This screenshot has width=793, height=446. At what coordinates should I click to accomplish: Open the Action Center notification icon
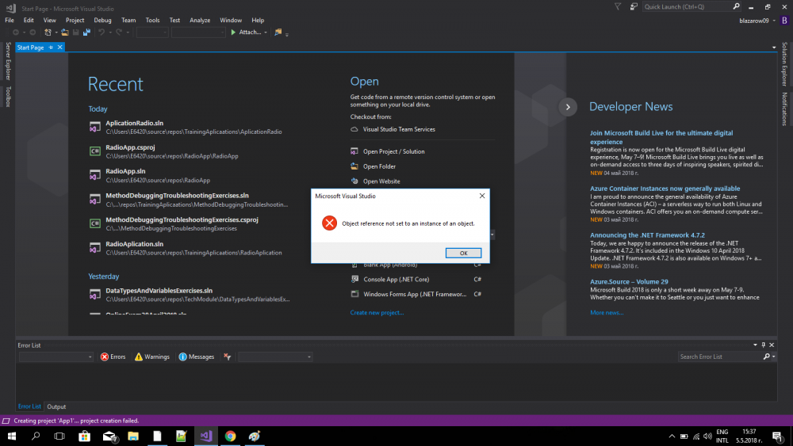778,436
